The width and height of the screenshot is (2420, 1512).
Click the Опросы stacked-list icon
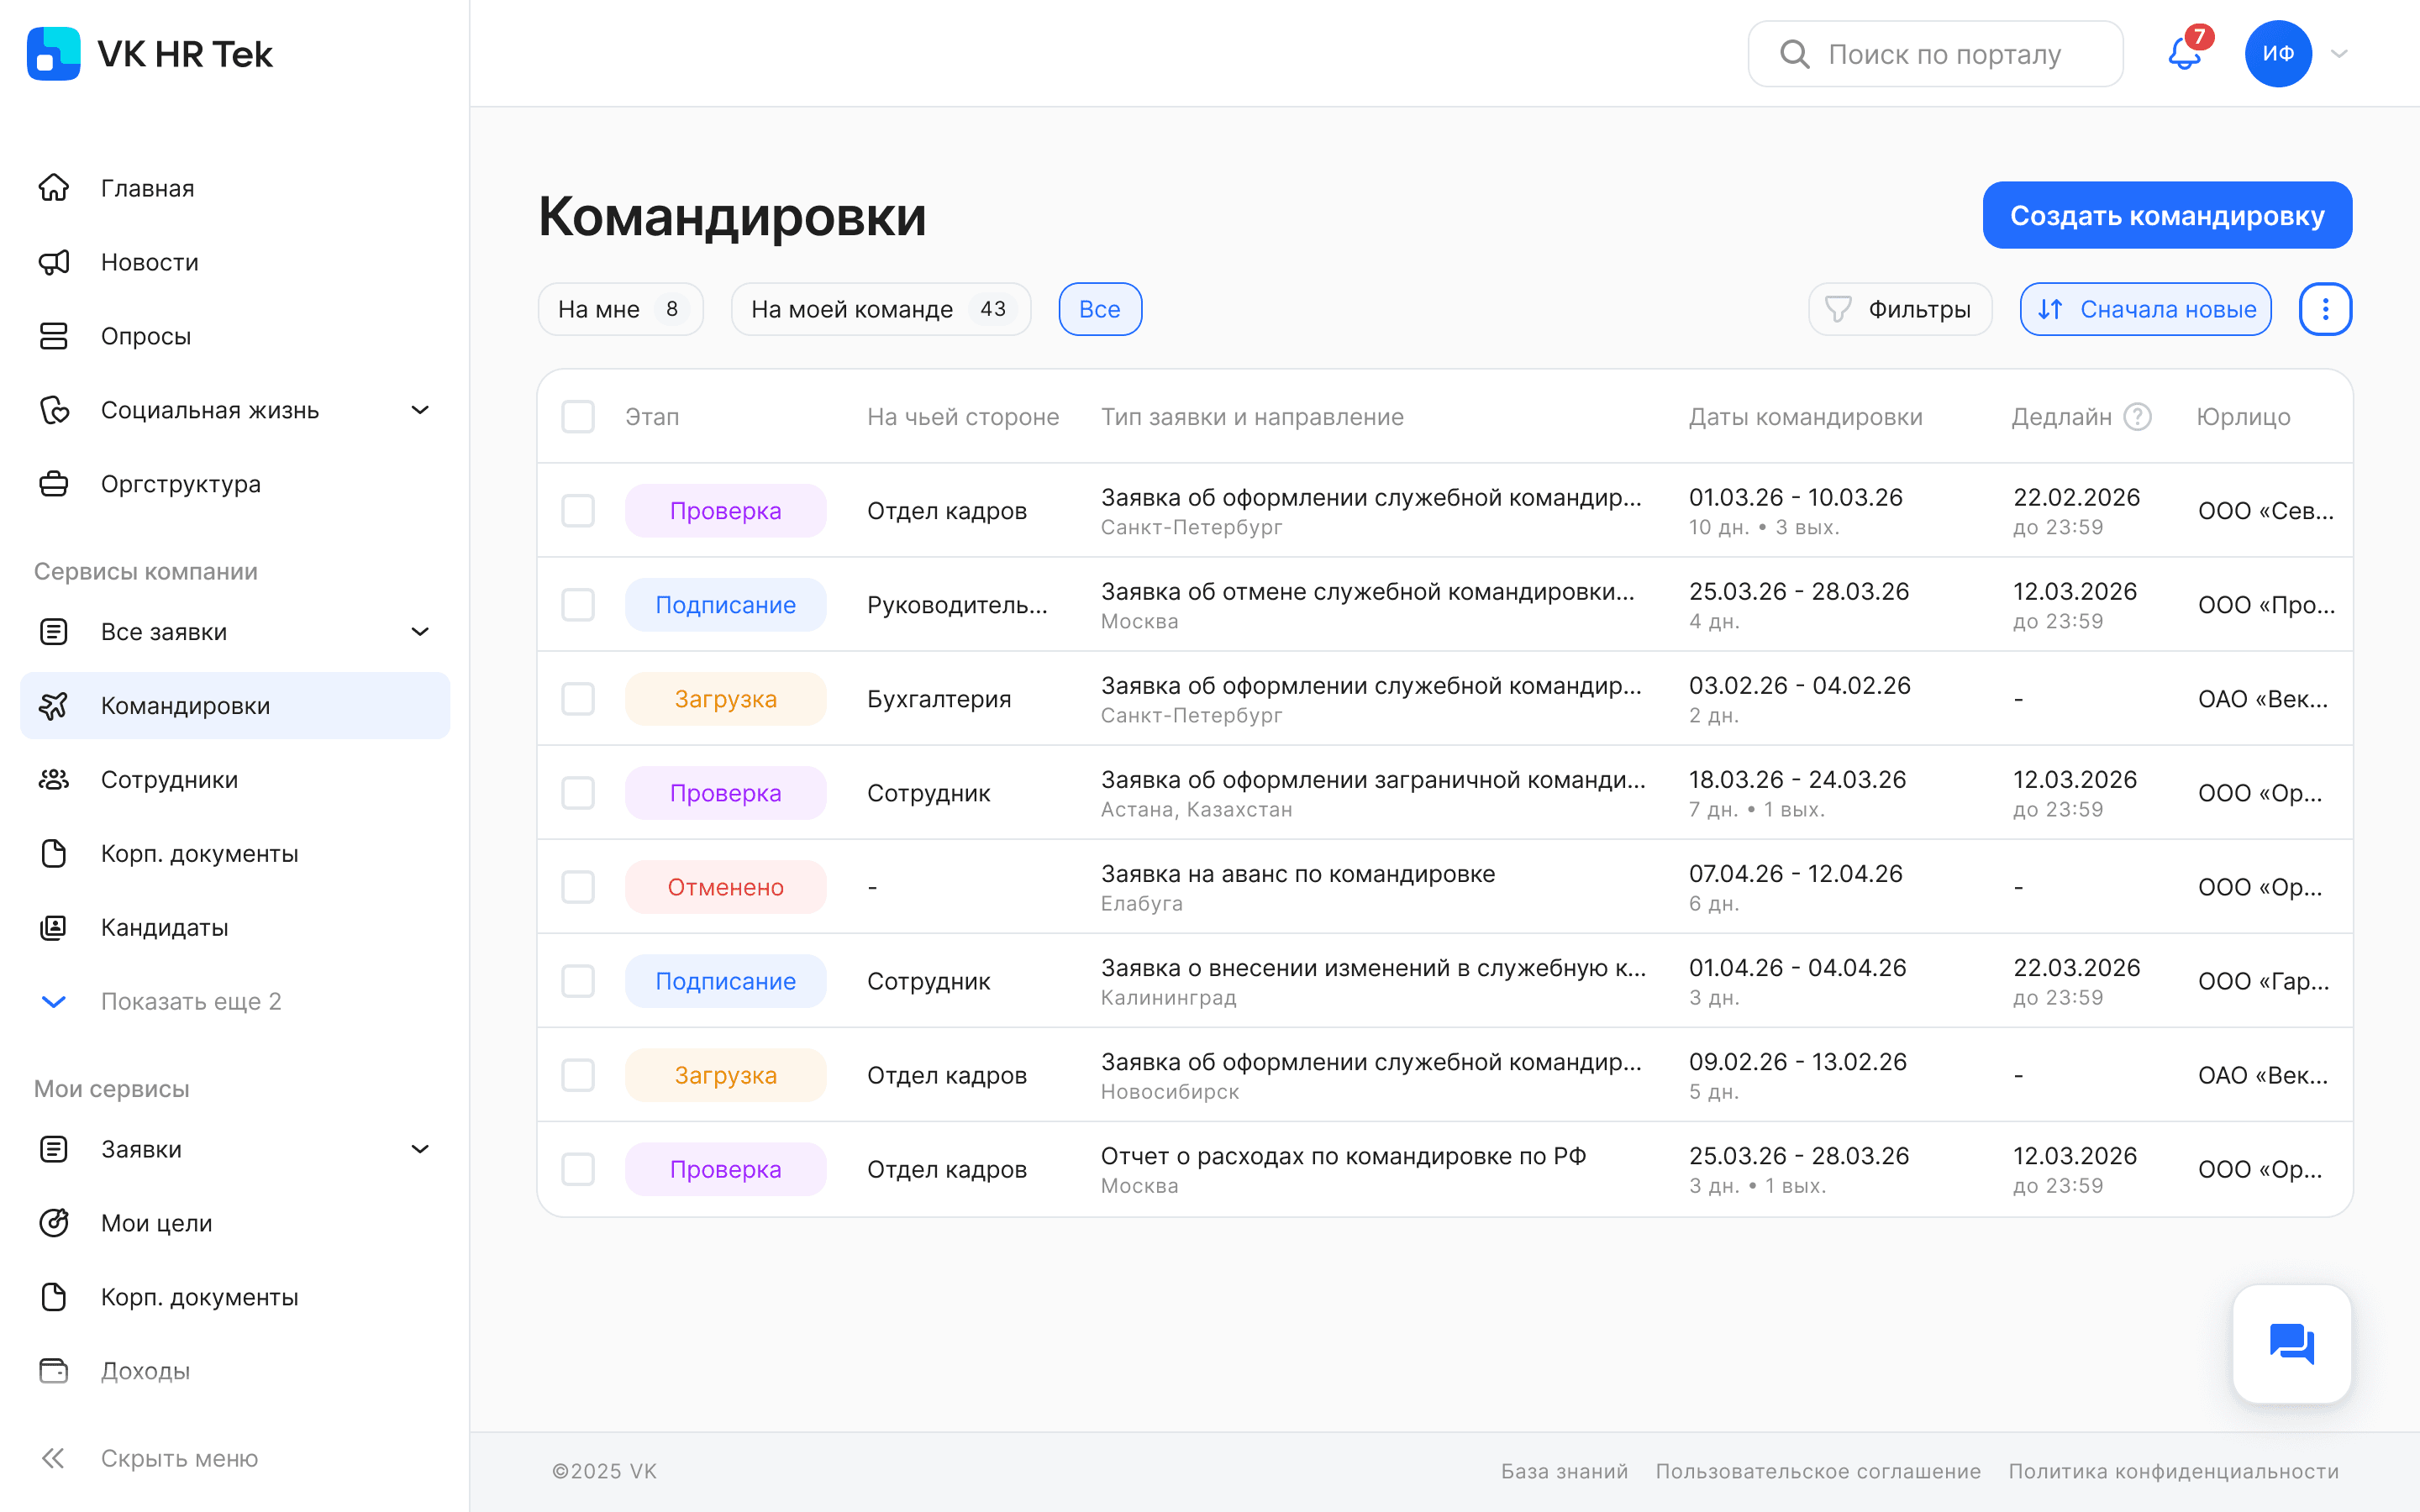pyautogui.click(x=54, y=336)
